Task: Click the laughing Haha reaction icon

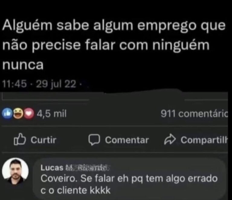Action: tap(18, 114)
